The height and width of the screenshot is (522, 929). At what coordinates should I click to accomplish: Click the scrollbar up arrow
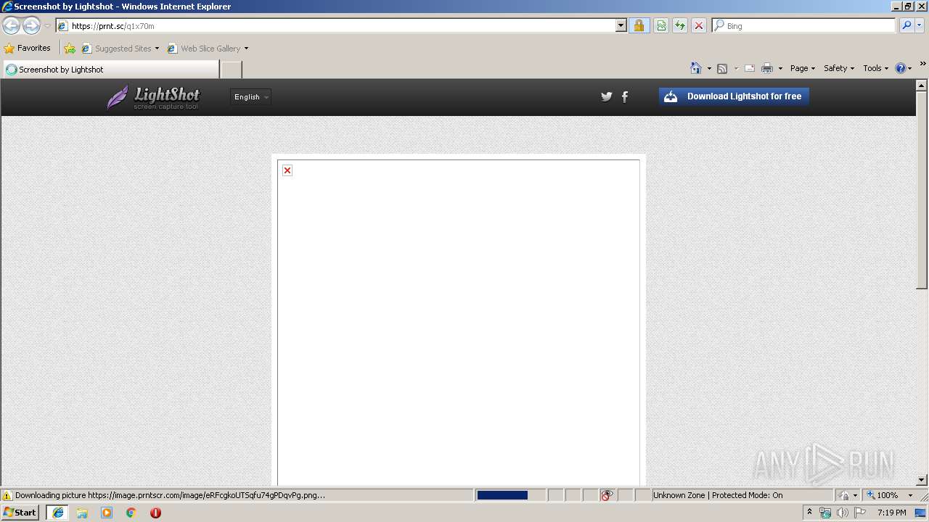point(922,86)
